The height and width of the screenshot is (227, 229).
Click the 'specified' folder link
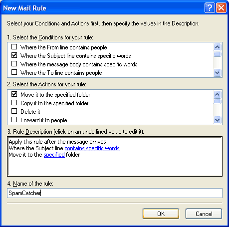pos(54,155)
